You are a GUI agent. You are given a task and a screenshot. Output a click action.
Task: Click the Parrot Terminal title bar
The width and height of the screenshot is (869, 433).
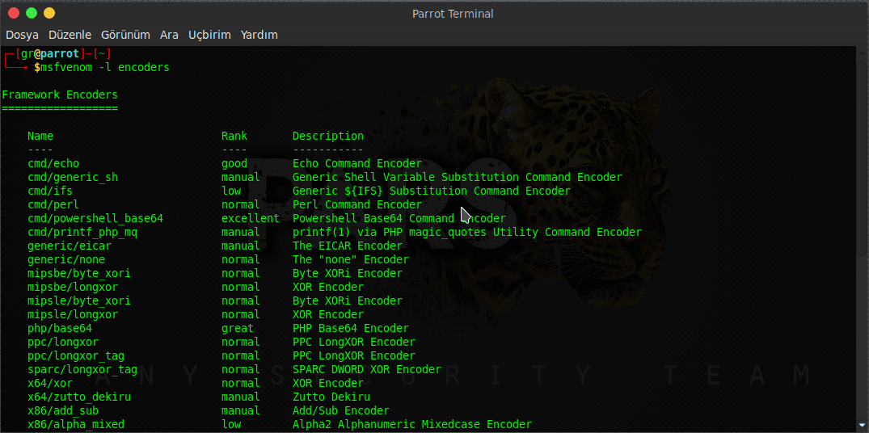pyautogui.click(x=453, y=13)
